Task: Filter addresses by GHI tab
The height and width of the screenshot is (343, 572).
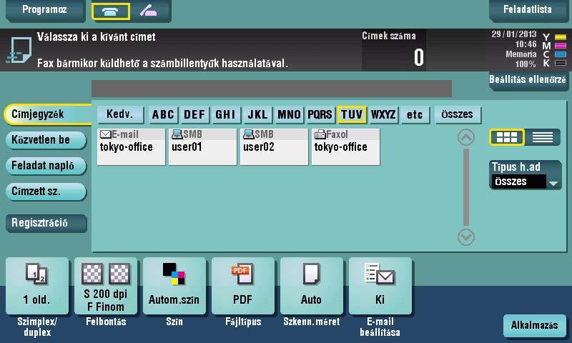Action: pos(225,114)
